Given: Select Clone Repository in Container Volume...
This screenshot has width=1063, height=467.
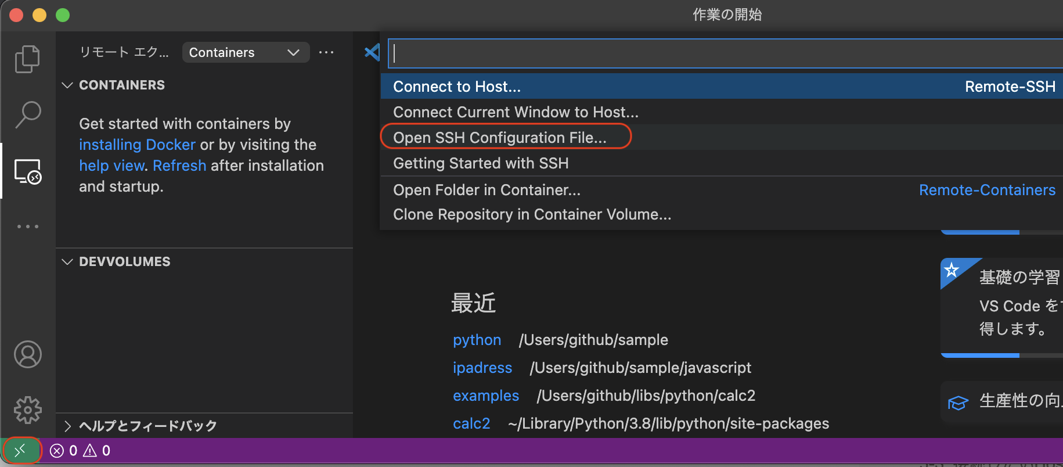Looking at the screenshot, I should (x=722, y=214).
